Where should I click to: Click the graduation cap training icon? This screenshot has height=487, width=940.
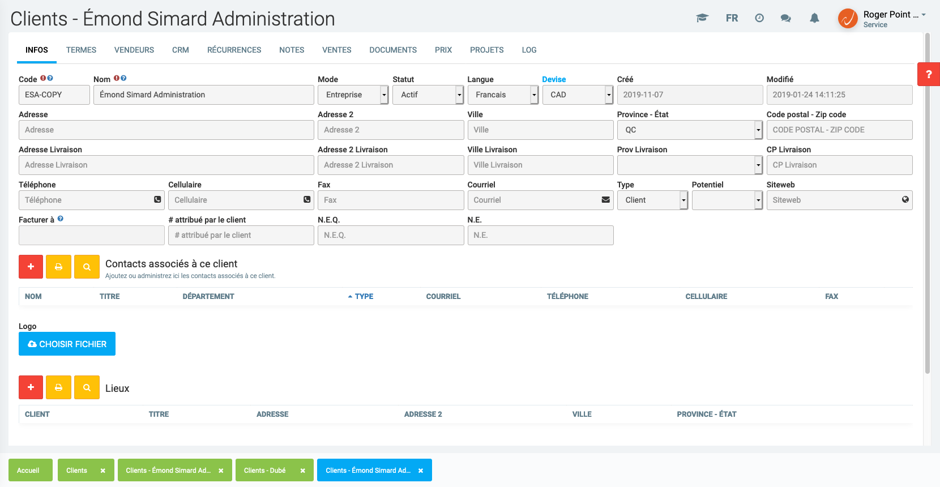click(x=702, y=18)
